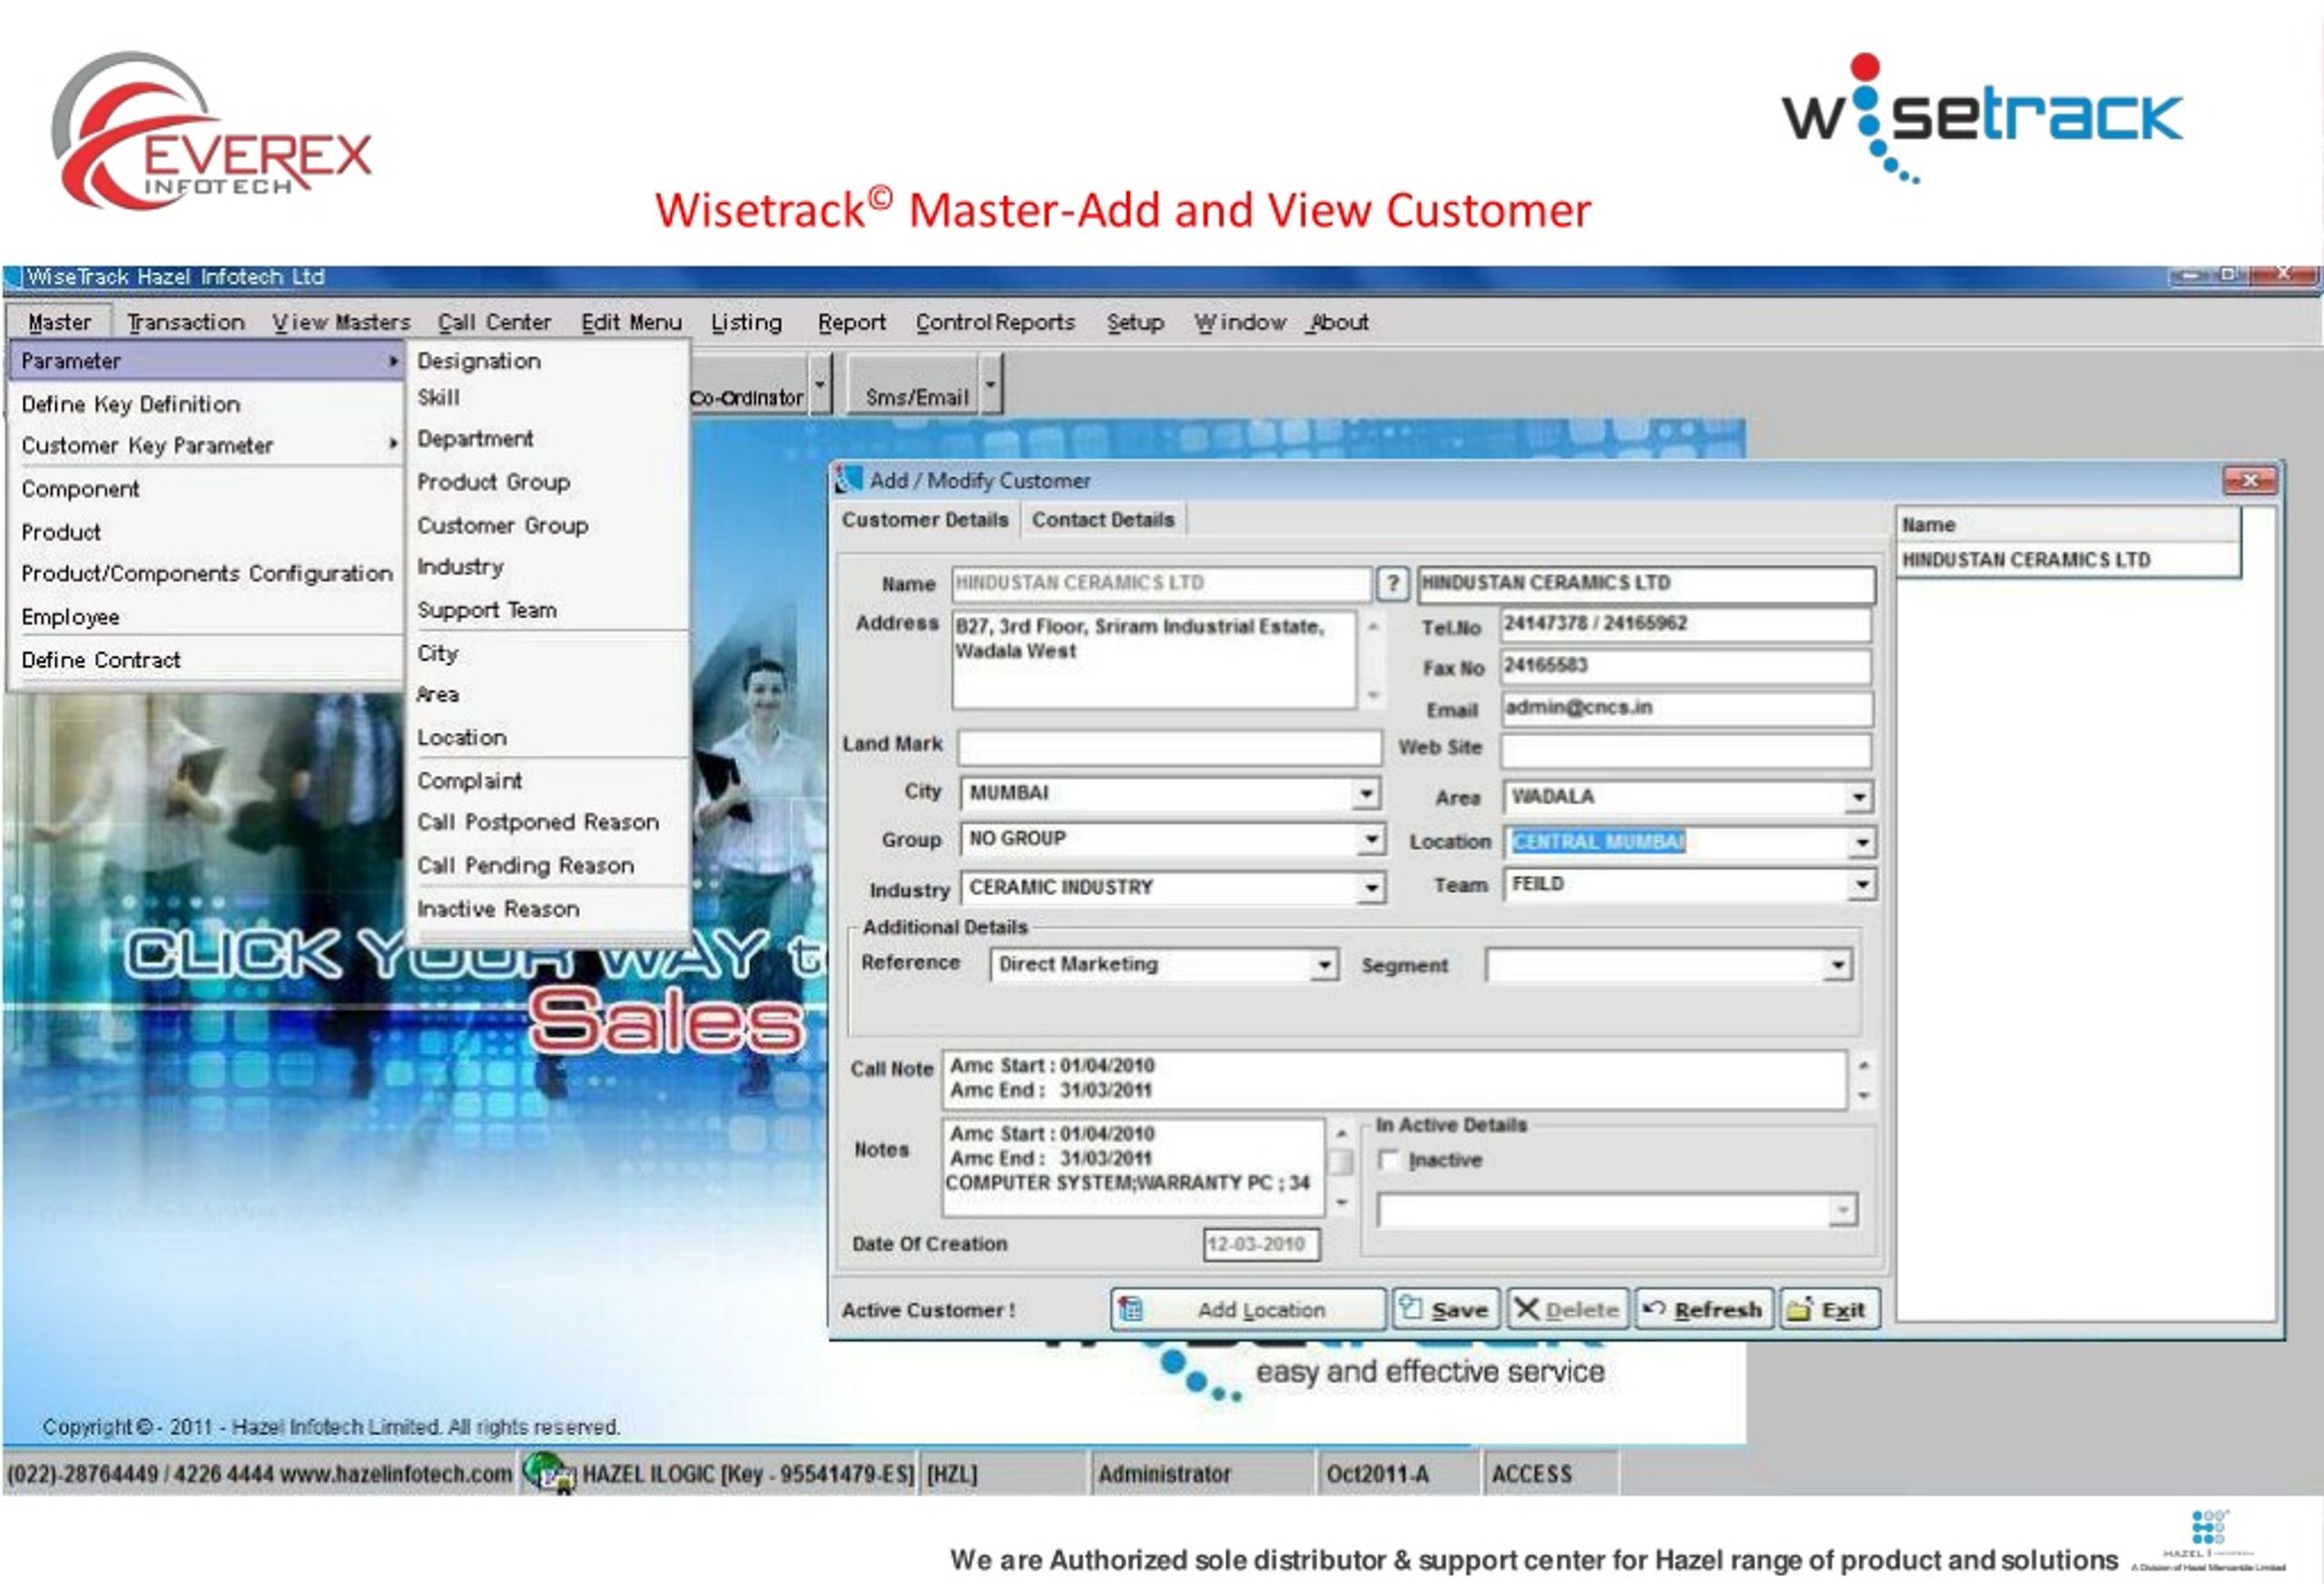The image size is (2324, 1584).
Task: Choose Define Key Definition menu entry
Action: pyautogui.click(x=208, y=404)
